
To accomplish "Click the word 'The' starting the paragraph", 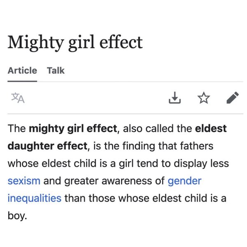I will (x=16, y=128).
